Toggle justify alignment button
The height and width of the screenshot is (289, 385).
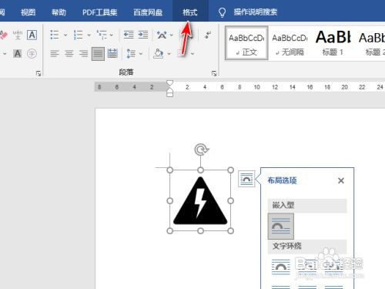[98, 54]
